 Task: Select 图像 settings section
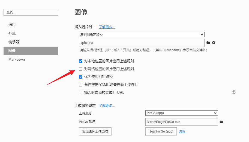31,51
